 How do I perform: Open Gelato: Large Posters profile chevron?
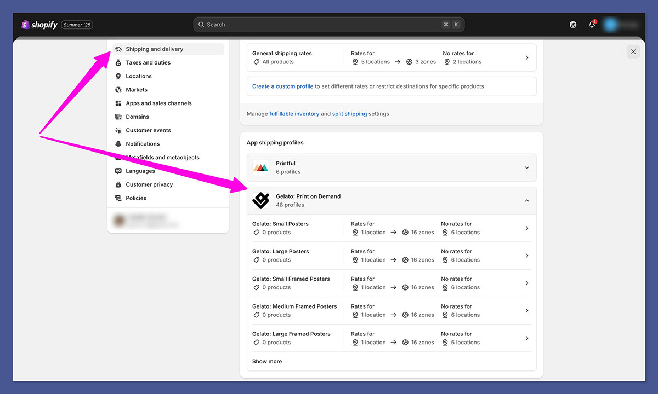click(x=527, y=256)
